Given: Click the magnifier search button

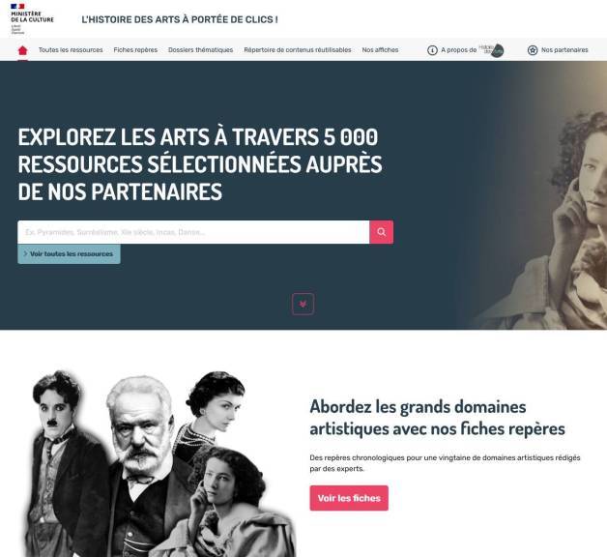Looking at the screenshot, I should point(382,232).
